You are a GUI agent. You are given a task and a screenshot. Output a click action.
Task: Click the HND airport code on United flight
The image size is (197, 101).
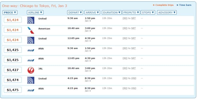tap(134, 78)
